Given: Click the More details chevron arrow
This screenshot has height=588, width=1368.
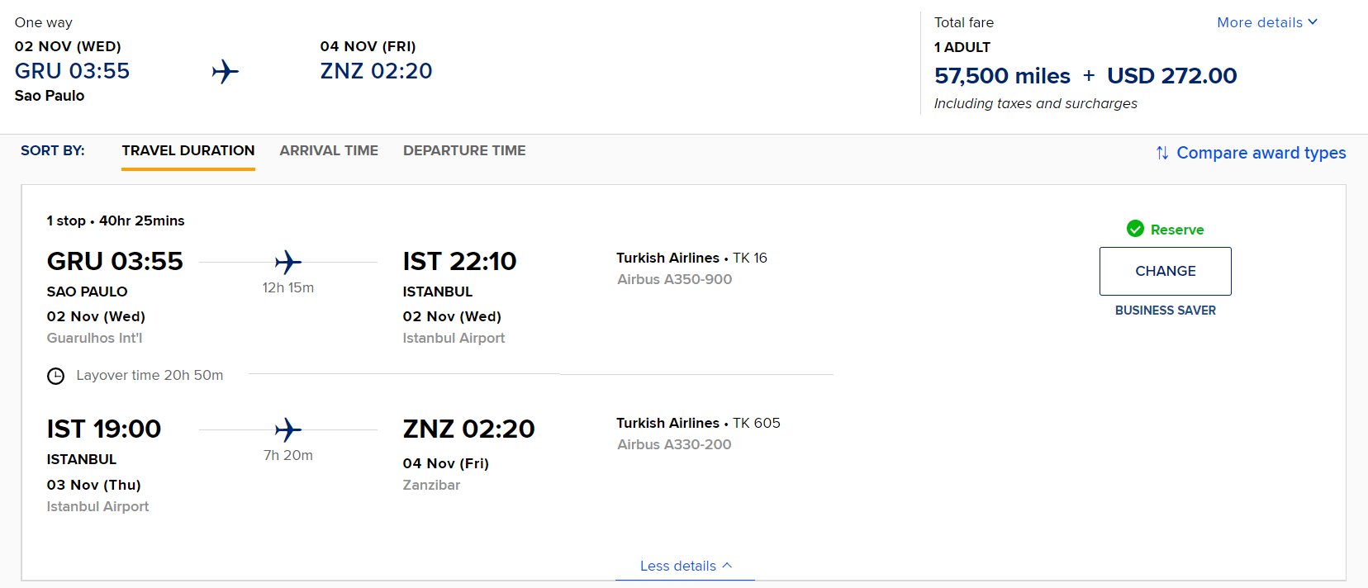Looking at the screenshot, I should (1313, 21).
